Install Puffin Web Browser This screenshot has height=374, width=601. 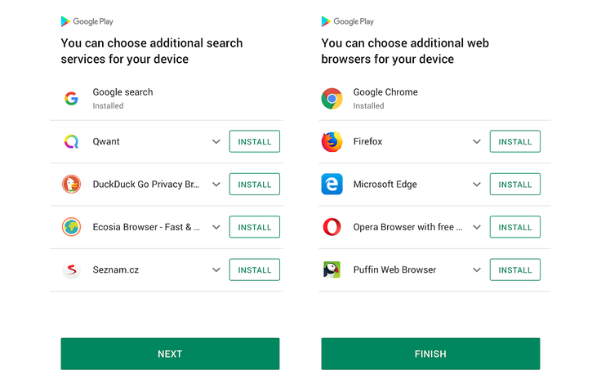(515, 269)
